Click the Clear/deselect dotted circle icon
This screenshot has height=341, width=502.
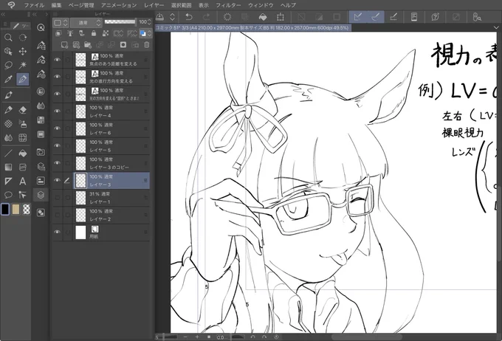click(227, 17)
